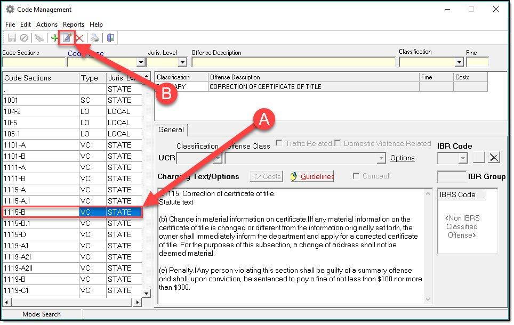The width and height of the screenshot is (514, 325).
Task: Click the Edit pencil toolbar icon
Action: (x=67, y=38)
